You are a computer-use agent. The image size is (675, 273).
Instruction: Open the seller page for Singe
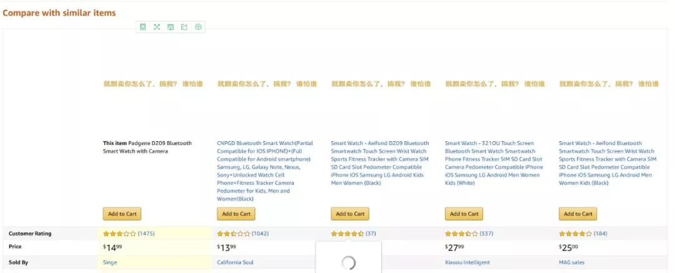(x=110, y=262)
